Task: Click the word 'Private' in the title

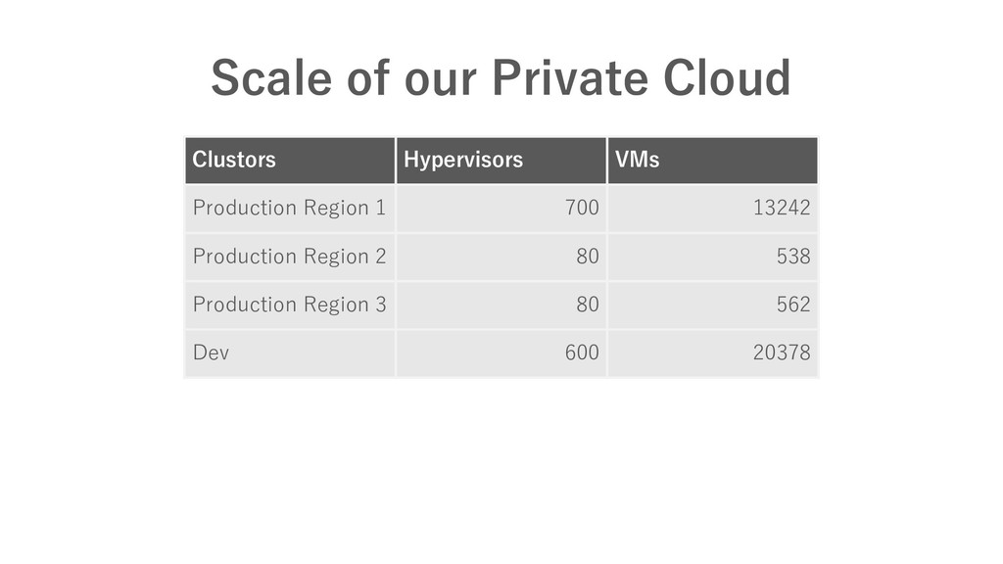Action: 569,78
